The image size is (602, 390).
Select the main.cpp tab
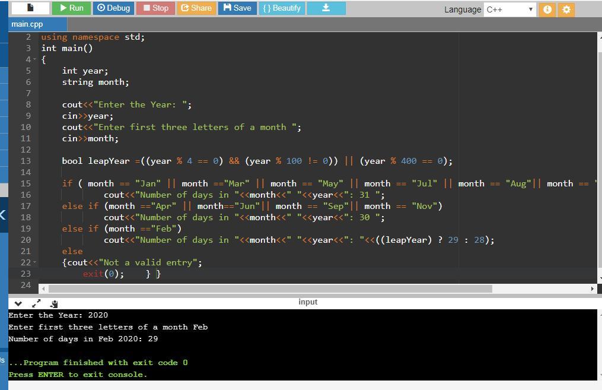[x=27, y=24]
